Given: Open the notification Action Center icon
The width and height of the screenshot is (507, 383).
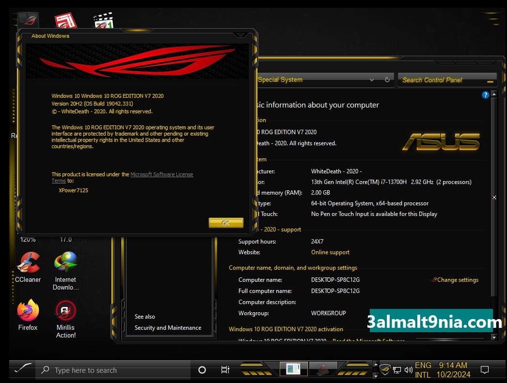Looking at the screenshot, I should tap(484, 370).
